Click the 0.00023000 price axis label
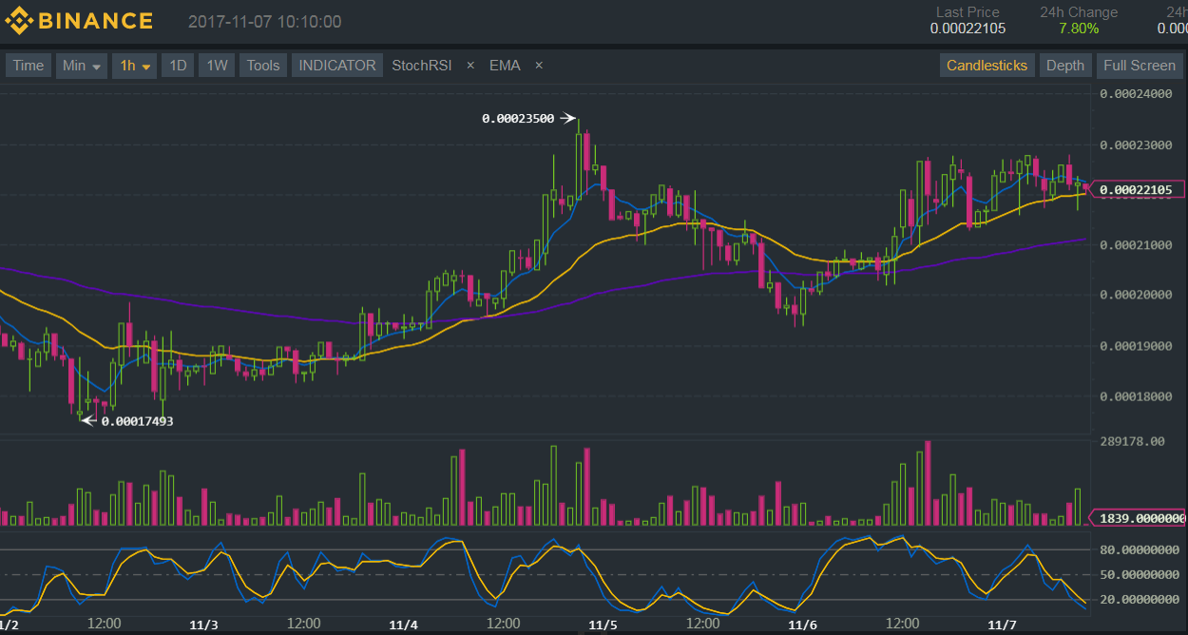The height and width of the screenshot is (635, 1188). coord(1136,144)
